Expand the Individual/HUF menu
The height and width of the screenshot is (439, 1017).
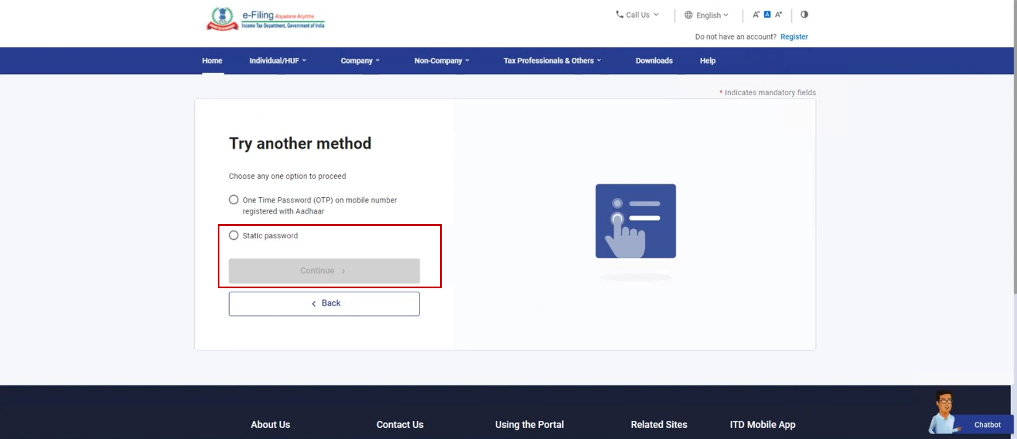[277, 61]
